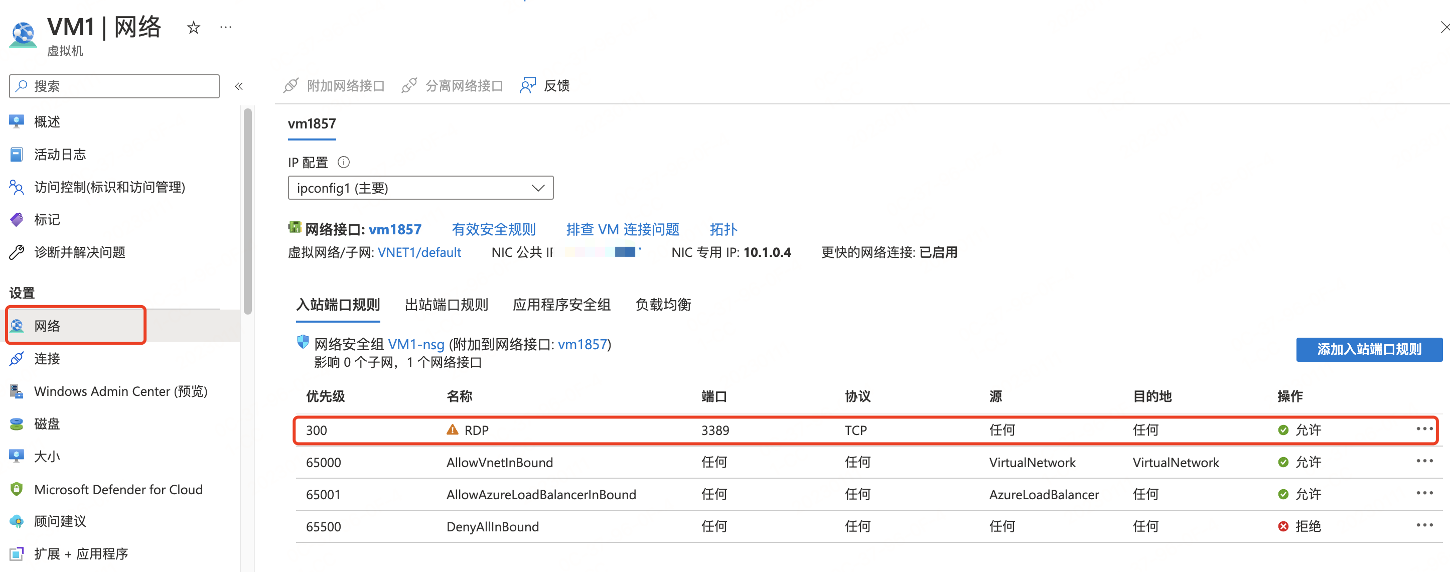Screen dimensions: 1450x572
Task: Click the network interface card icon
Action: 295,227
